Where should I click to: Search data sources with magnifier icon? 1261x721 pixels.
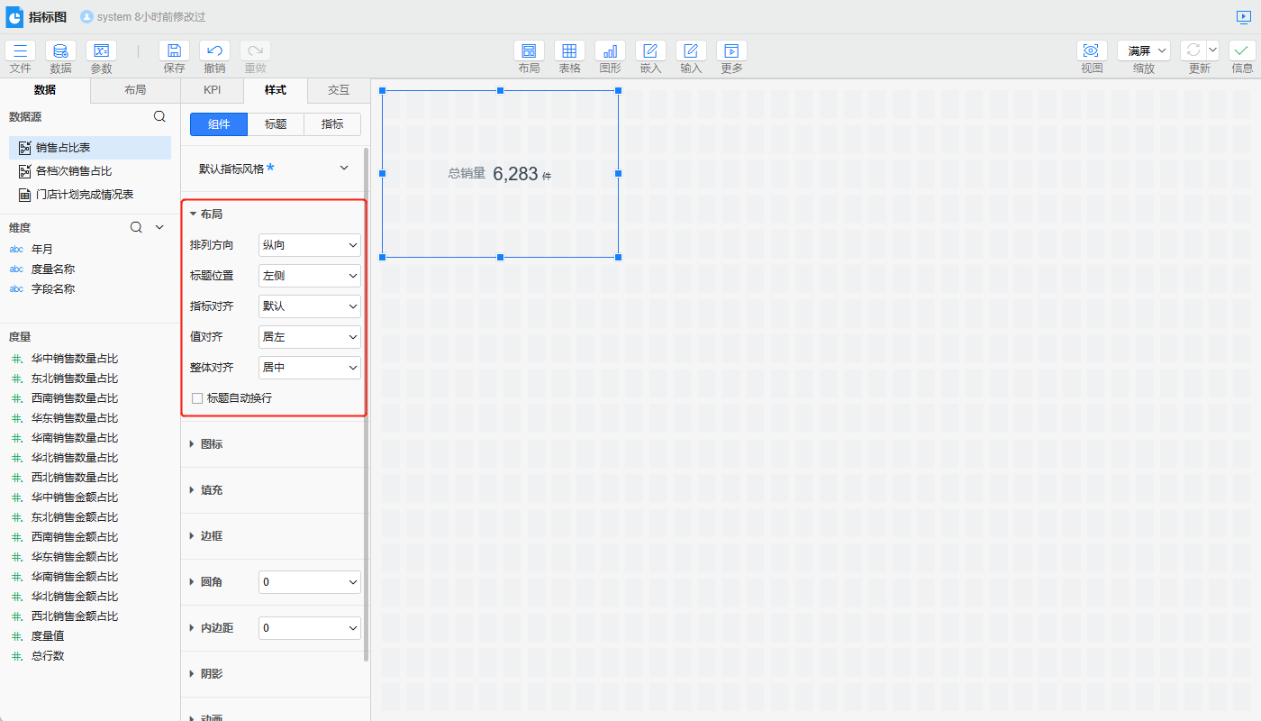[x=159, y=116]
